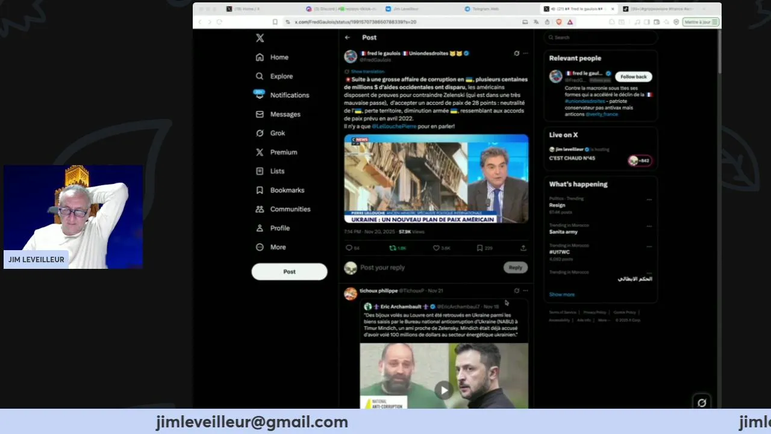
Task: Click the grey Reply button
Action: click(516, 268)
